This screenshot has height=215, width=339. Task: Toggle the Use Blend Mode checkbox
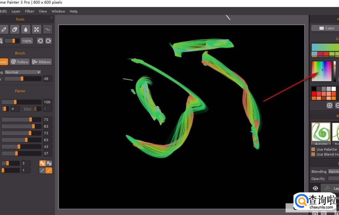pos(313,154)
